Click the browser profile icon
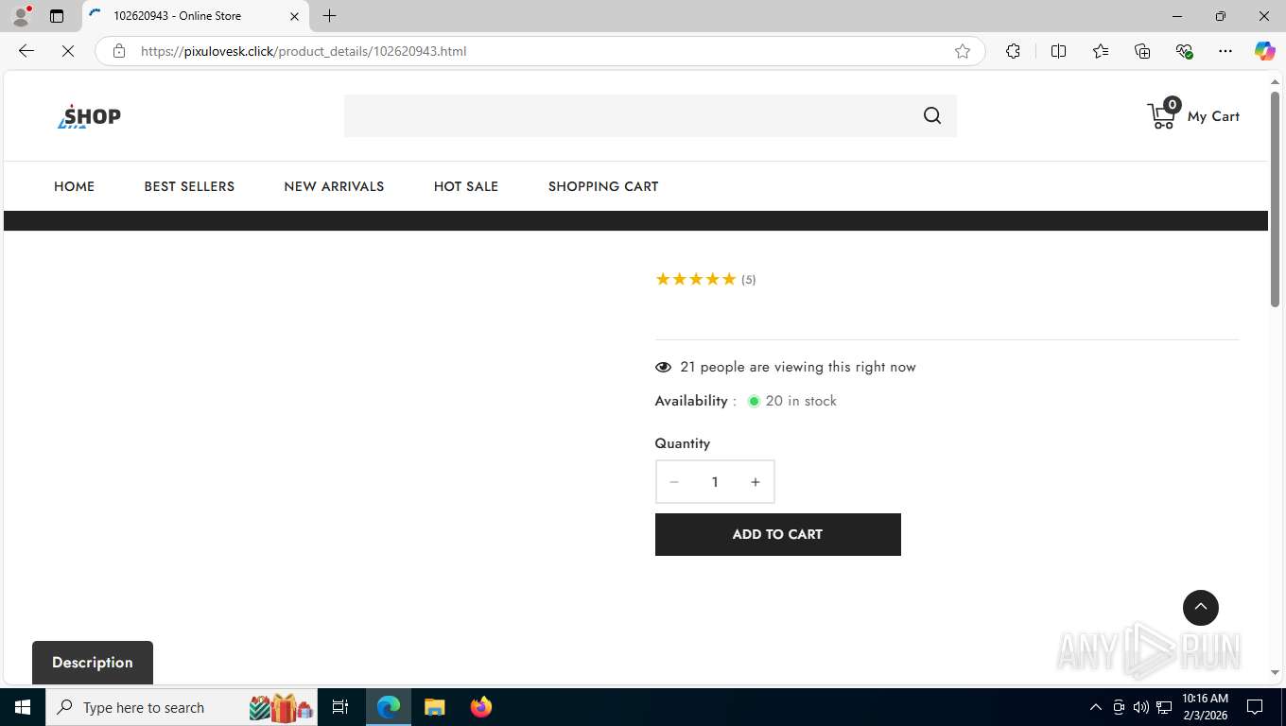This screenshot has width=1286, height=726. pyautogui.click(x=21, y=16)
